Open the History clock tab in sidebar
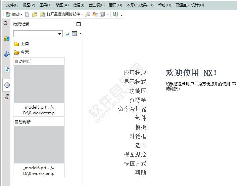Image resolution: width=237 pixels, height=186 pixels. pyautogui.click(x=7, y=85)
